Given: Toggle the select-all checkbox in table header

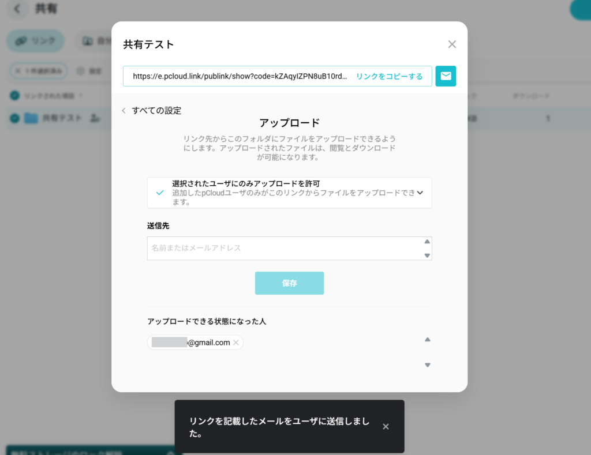Looking at the screenshot, I should [14, 95].
